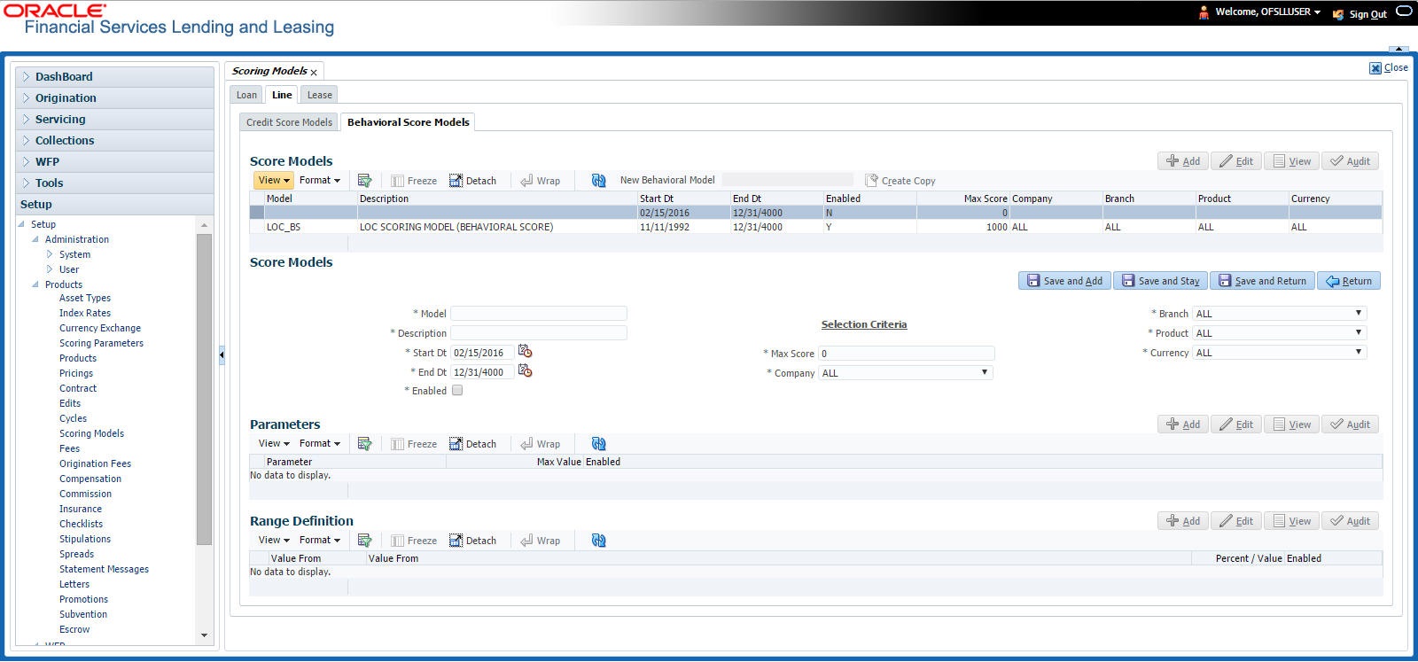Click the left navigation tree scrollbar

click(205, 390)
